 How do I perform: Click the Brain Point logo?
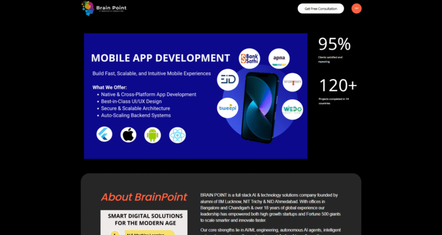tap(88, 7)
